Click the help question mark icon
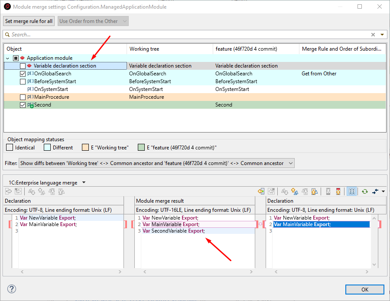Screen dimensions: 390x301 12,289
